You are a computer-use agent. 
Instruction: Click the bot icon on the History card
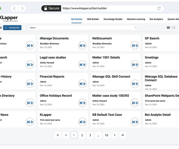[x=30, y=84]
